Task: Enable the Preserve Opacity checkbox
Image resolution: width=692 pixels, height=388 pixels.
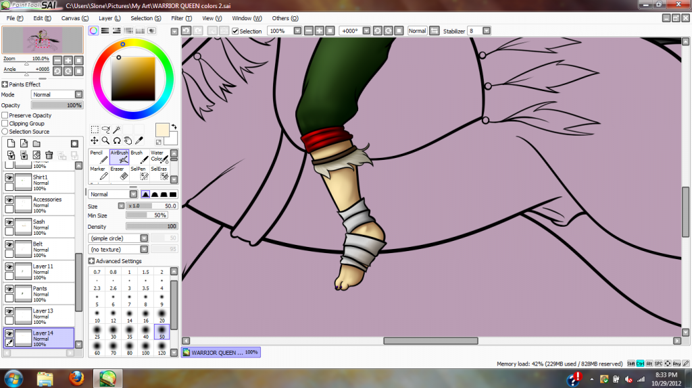Action: click(x=5, y=115)
